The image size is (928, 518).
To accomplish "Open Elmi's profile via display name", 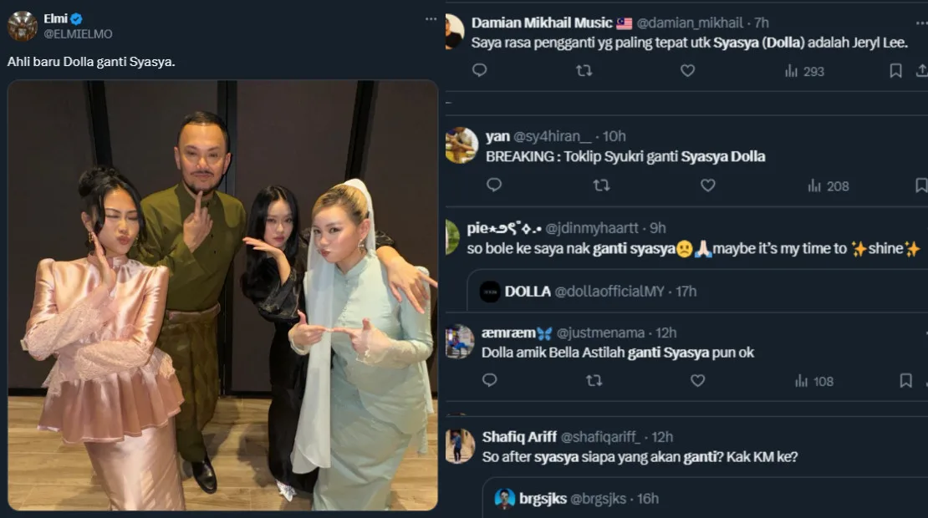I will pos(55,18).
